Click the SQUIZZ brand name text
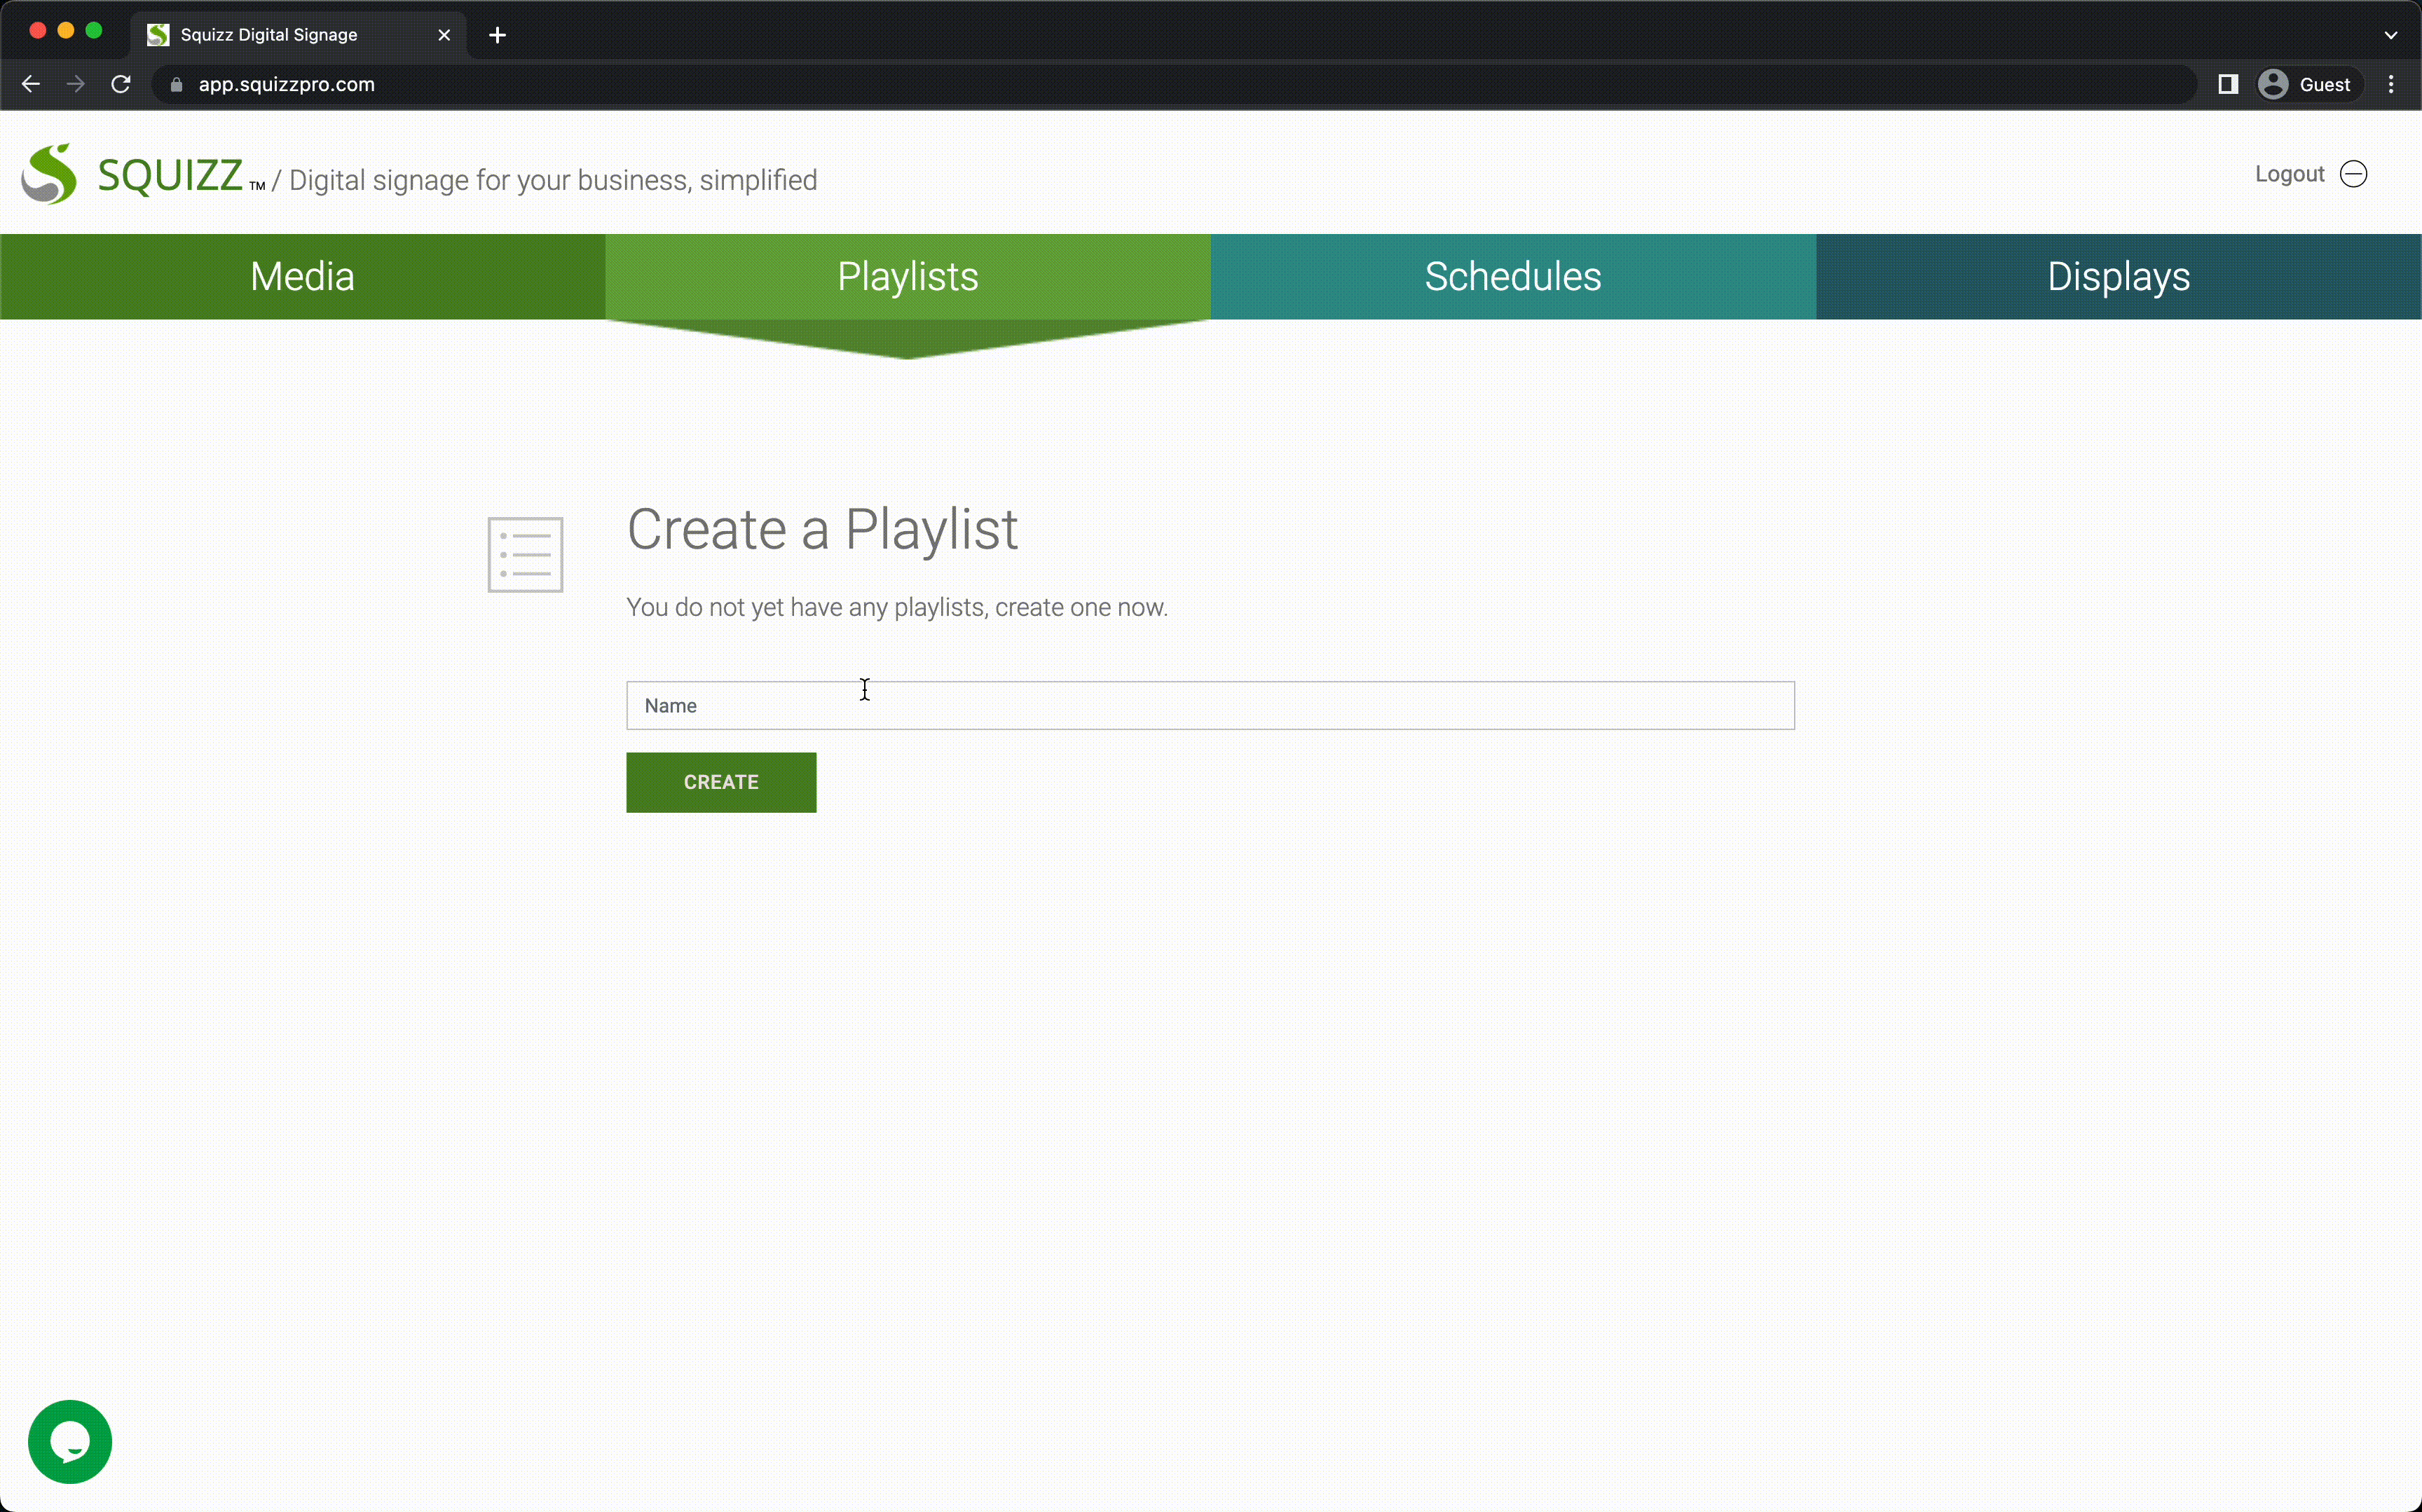Viewport: 2422px width, 1512px height. pos(170,176)
